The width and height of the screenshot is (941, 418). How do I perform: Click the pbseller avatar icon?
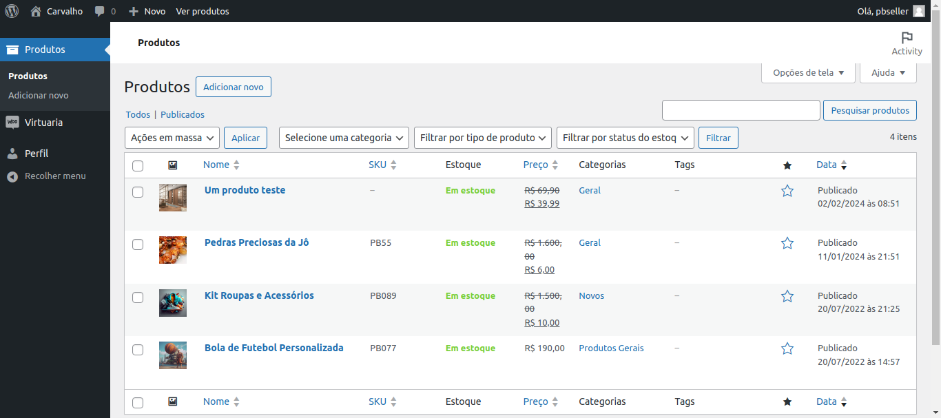pyautogui.click(x=919, y=11)
